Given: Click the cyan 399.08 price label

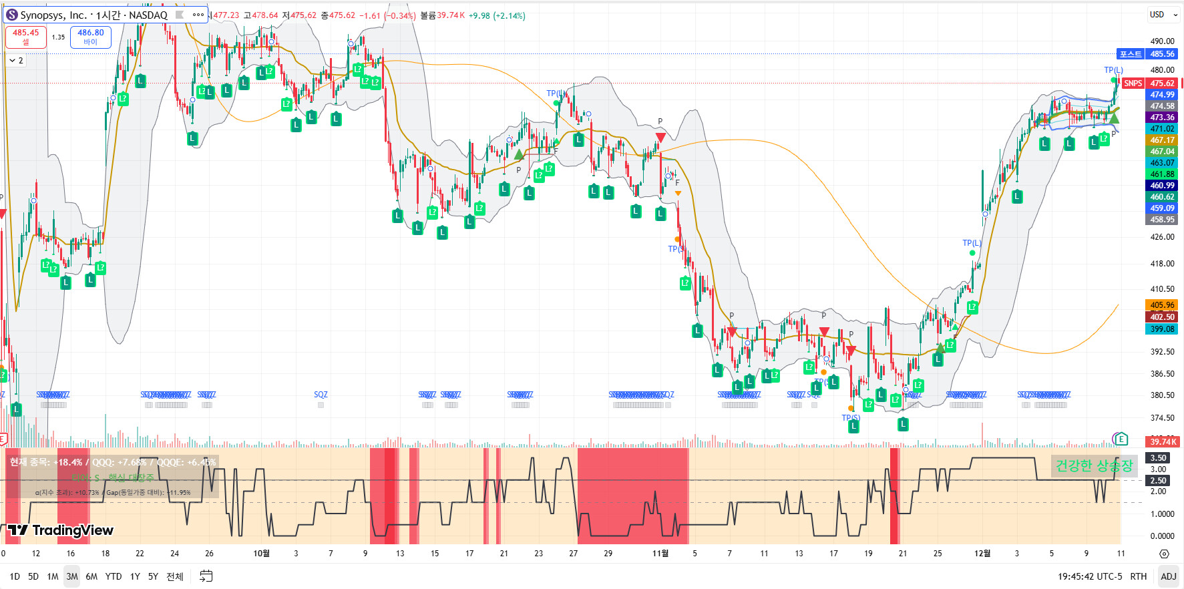Looking at the screenshot, I should point(1162,329).
